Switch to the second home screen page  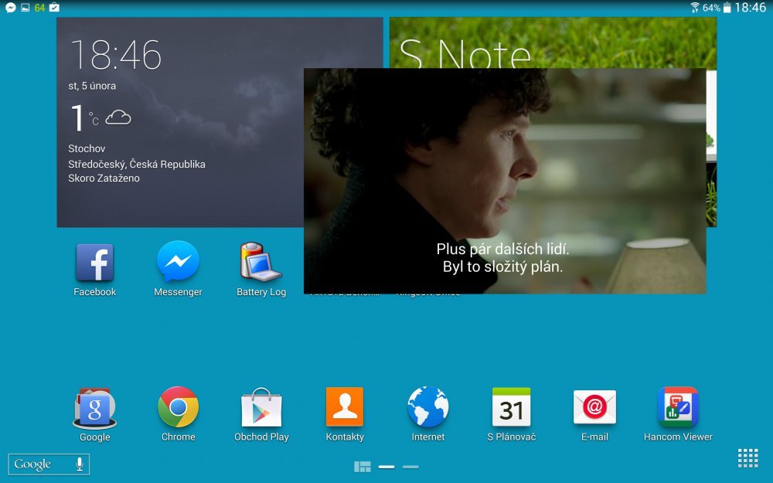point(410,466)
